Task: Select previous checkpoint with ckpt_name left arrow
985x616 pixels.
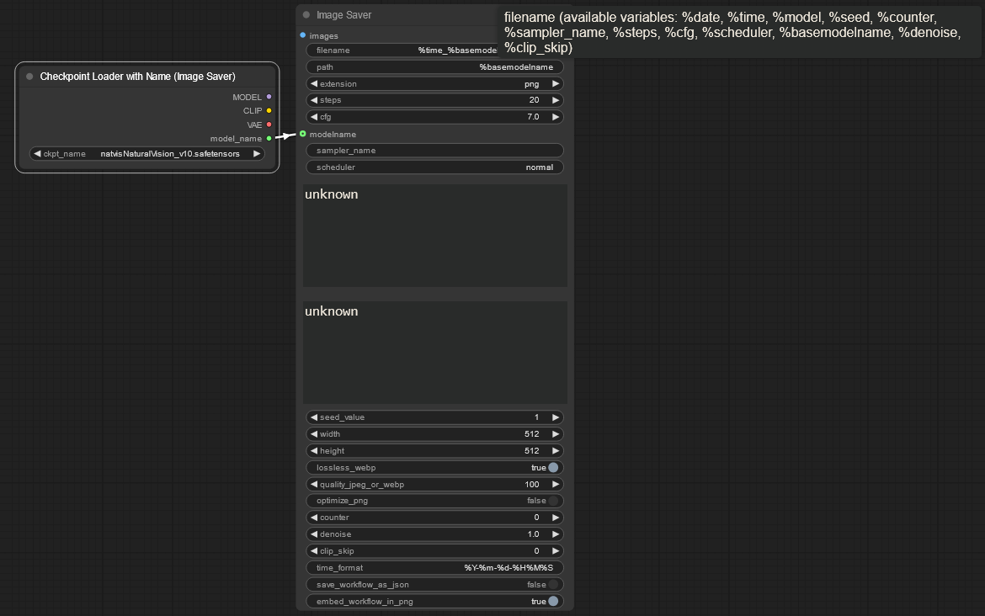Action: click(x=37, y=154)
